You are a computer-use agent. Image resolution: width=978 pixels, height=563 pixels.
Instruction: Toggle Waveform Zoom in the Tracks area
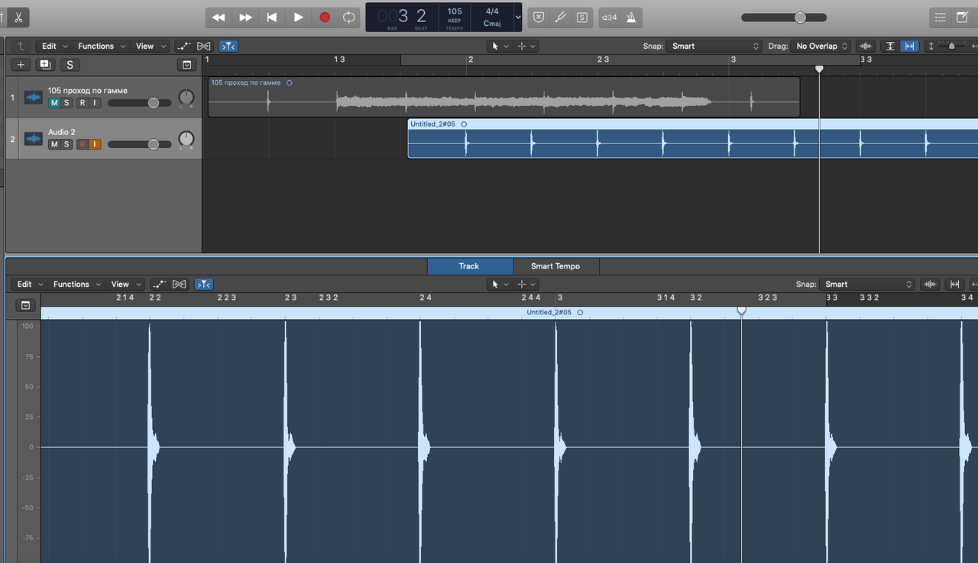point(866,47)
